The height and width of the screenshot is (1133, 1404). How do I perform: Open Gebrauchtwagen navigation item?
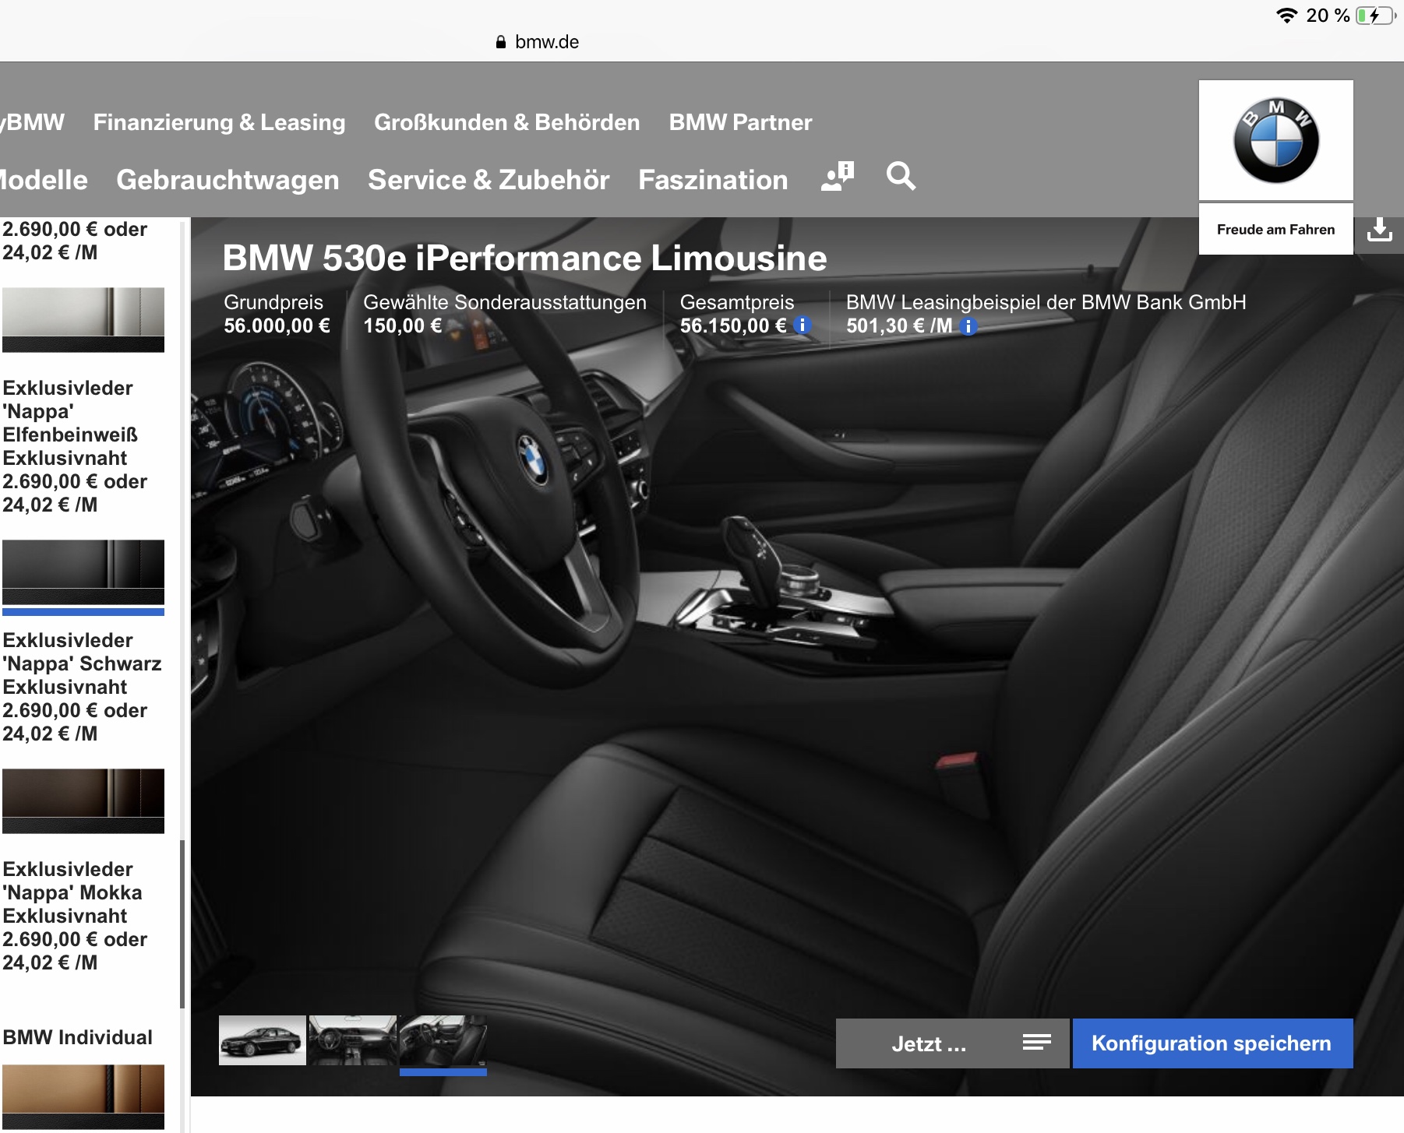228,180
